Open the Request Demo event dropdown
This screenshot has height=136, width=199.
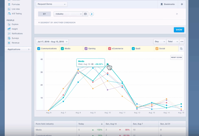51,4
